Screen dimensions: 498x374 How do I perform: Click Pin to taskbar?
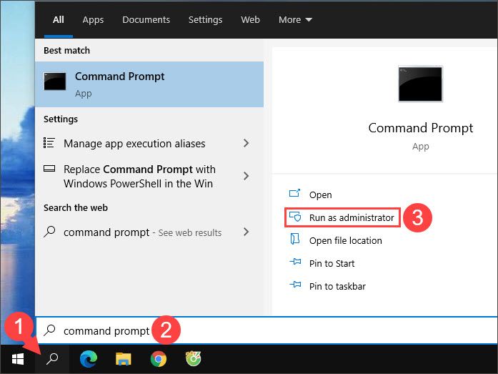click(337, 286)
